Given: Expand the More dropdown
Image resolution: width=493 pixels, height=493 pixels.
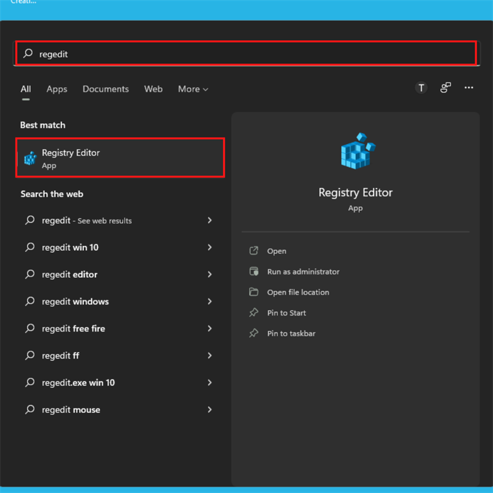Looking at the screenshot, I should click(193, 89).
